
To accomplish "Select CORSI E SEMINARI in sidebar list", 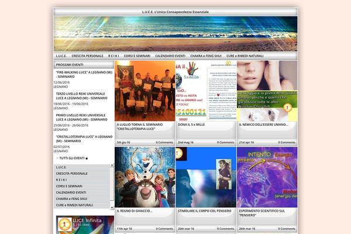I will click(x=69, y=186).
